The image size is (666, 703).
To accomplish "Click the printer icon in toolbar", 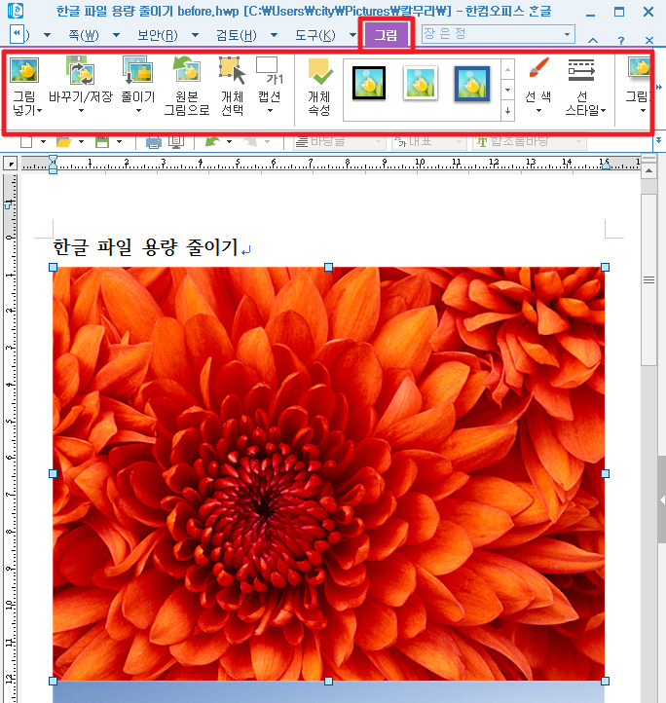I will click(x=154, y=142).
